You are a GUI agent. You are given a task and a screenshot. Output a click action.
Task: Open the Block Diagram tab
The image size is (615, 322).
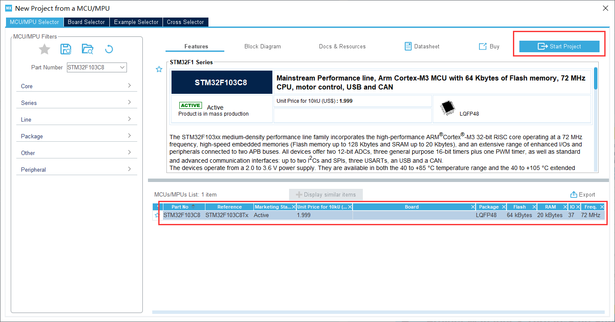pos(262,46)
